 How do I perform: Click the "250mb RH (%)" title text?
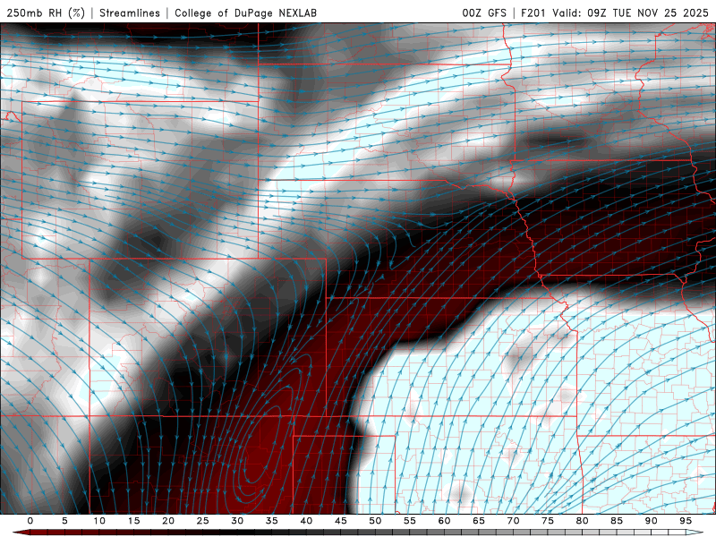point(46,13)
